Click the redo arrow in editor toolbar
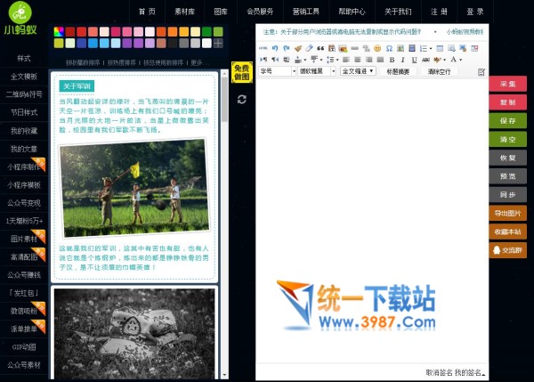This screenshot has height=382, width=534. 286,48
